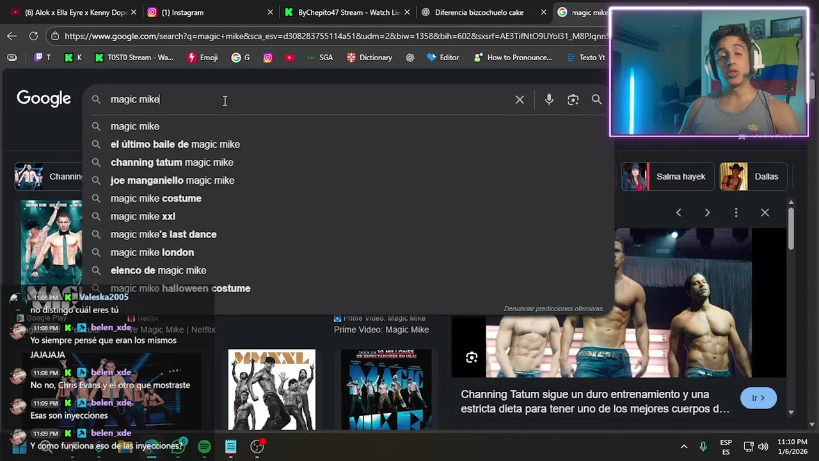Open three-dot menu in image preview
819x461 pixels.
click(x=736, y=213)
